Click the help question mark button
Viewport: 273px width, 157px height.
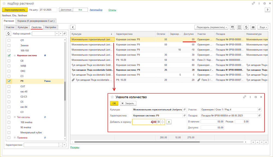[x=267, y=10]
